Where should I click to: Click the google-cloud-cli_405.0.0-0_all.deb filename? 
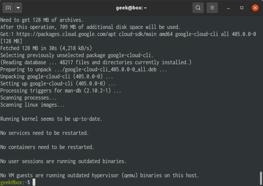coord(111,69)
